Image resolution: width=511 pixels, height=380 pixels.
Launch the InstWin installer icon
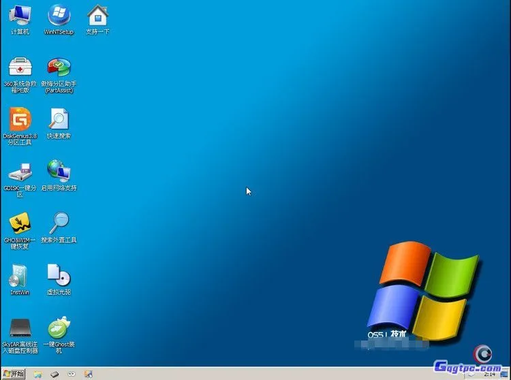pos(20,276)
